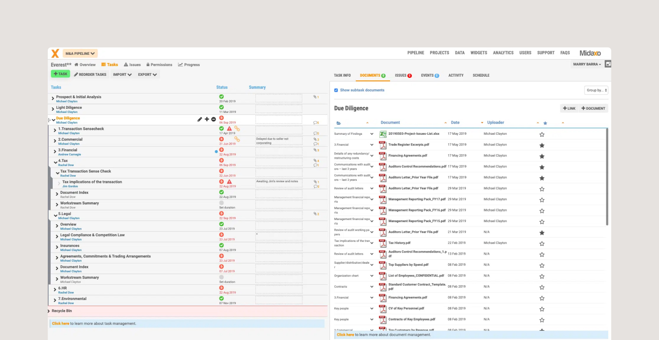Switch to the Task Info tab
This screenshot has height=340, width=659.
coord(342,75)
